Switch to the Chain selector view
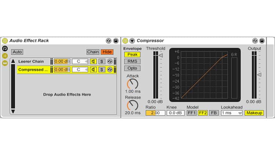 (93, 52)
